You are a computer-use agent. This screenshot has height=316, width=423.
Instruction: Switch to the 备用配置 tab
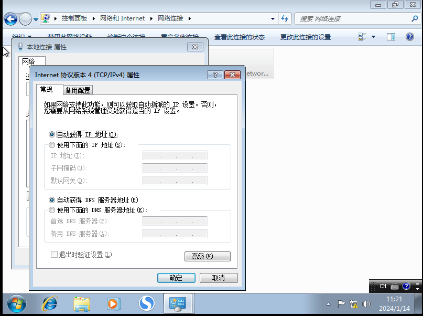click(78, 90)
